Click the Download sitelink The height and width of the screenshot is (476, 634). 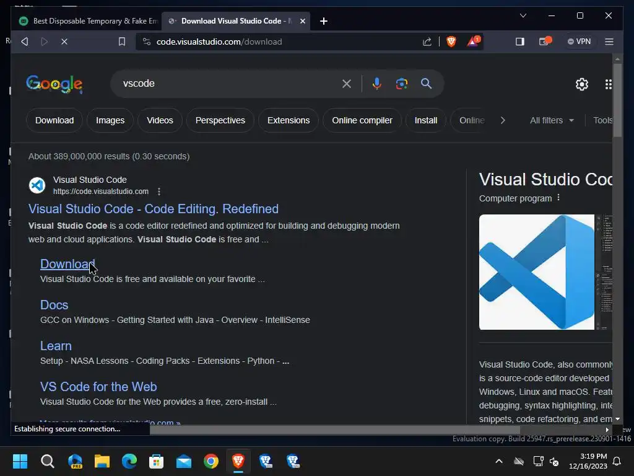[x=67, y=264]
